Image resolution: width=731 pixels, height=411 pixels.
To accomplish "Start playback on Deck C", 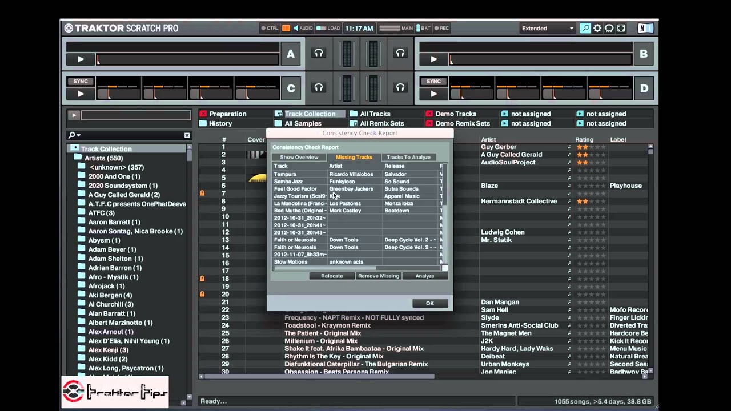I will click(x=81, y=94).
